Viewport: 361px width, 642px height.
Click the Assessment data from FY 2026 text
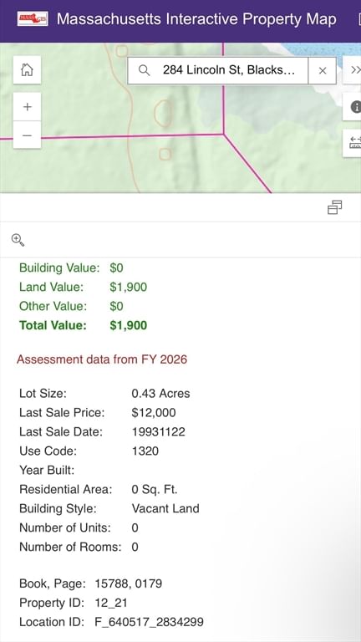pos(102,359)
